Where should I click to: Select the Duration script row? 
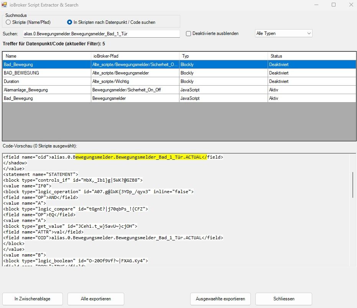click(x=179, y=81)
